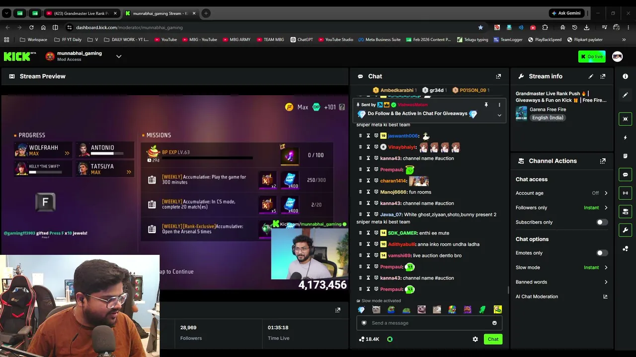Viewport: 636px width, 357px height.
Task: Timeout Adithyabulli using the hourglass icon
Action: [368, 244]
